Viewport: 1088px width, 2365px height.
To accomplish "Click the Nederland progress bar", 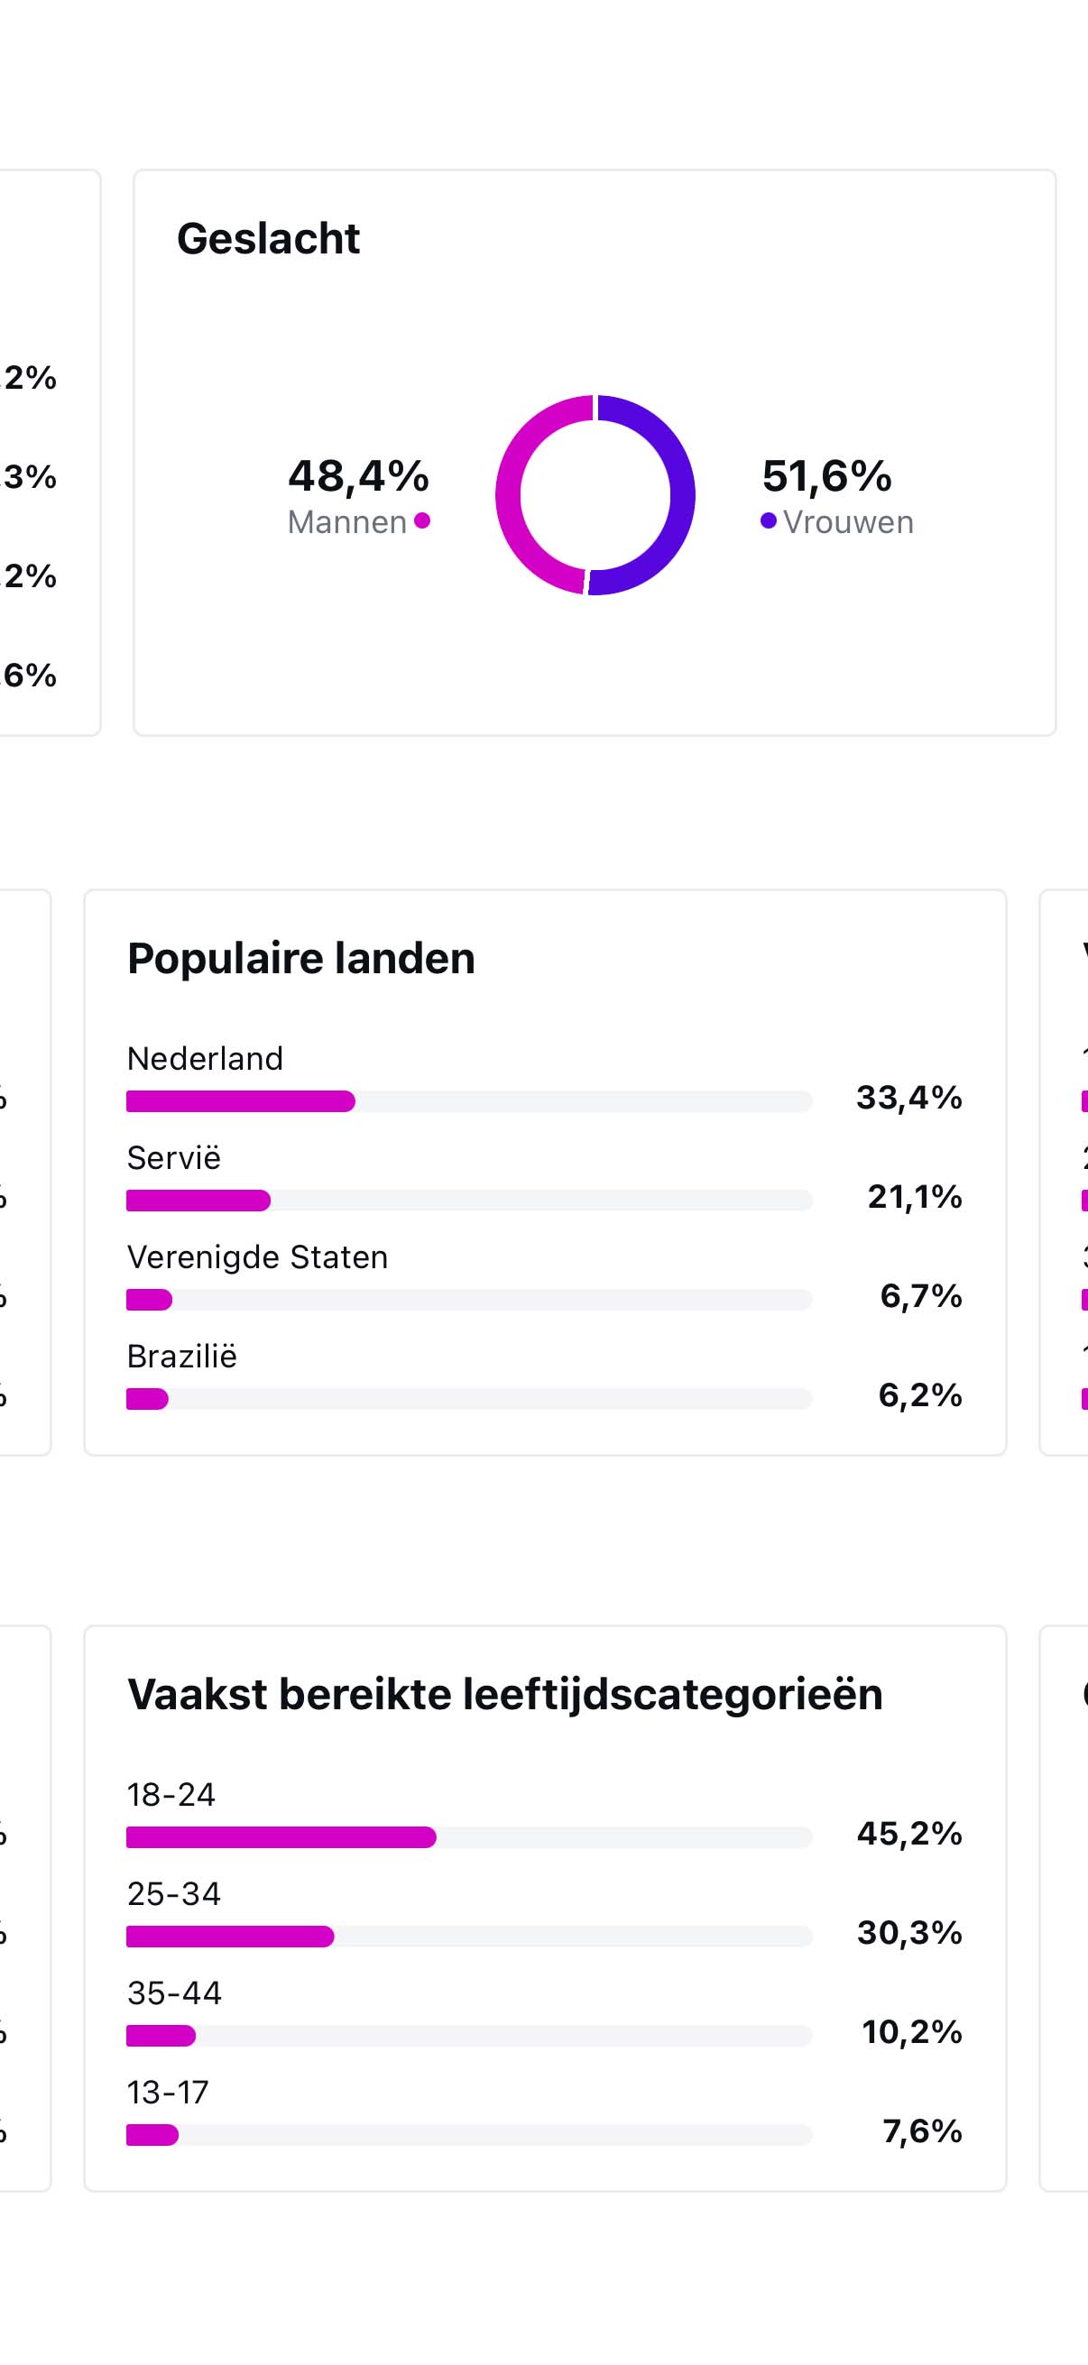I will (x=468, y=1100).
